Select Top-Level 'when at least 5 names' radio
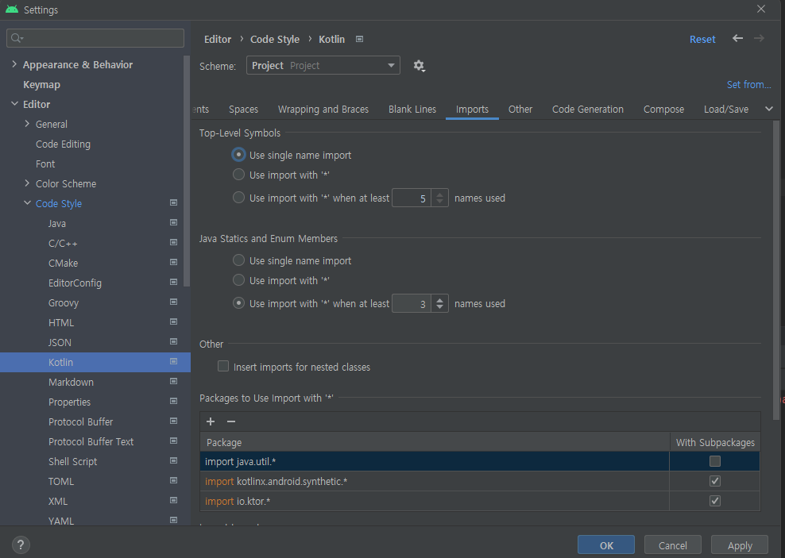Viewport: 785px width, 558px height. coord(239,198)
